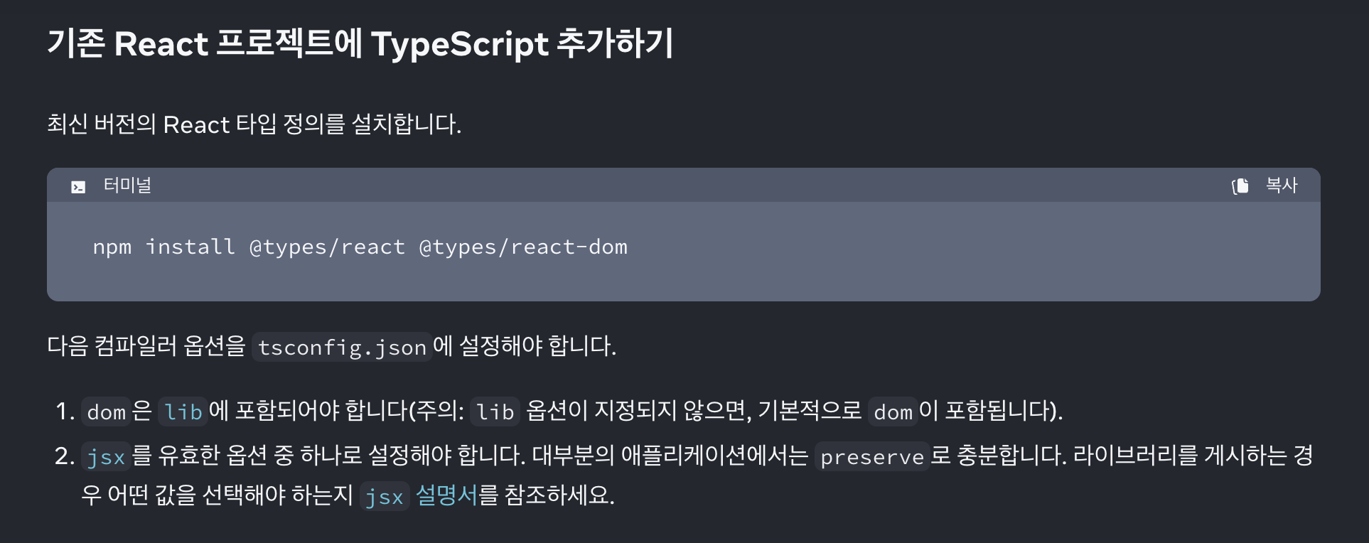Click the 복사 copy button label

(x=1282, y=186)
